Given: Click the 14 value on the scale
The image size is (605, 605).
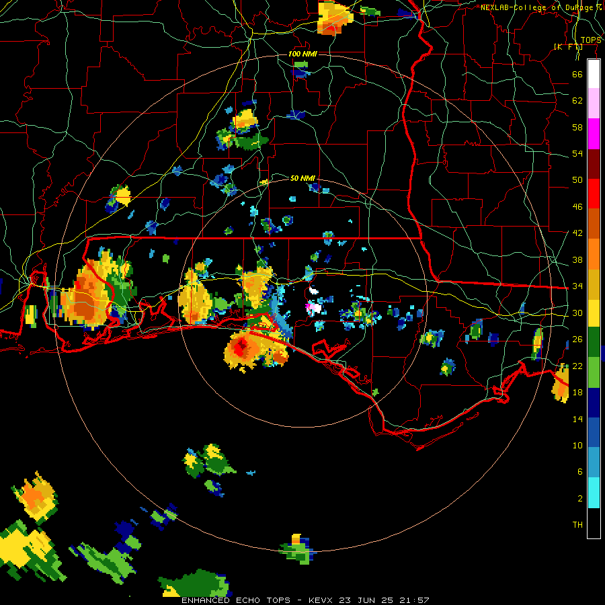Looking at the screenshot, I should [x=577, y=419].
